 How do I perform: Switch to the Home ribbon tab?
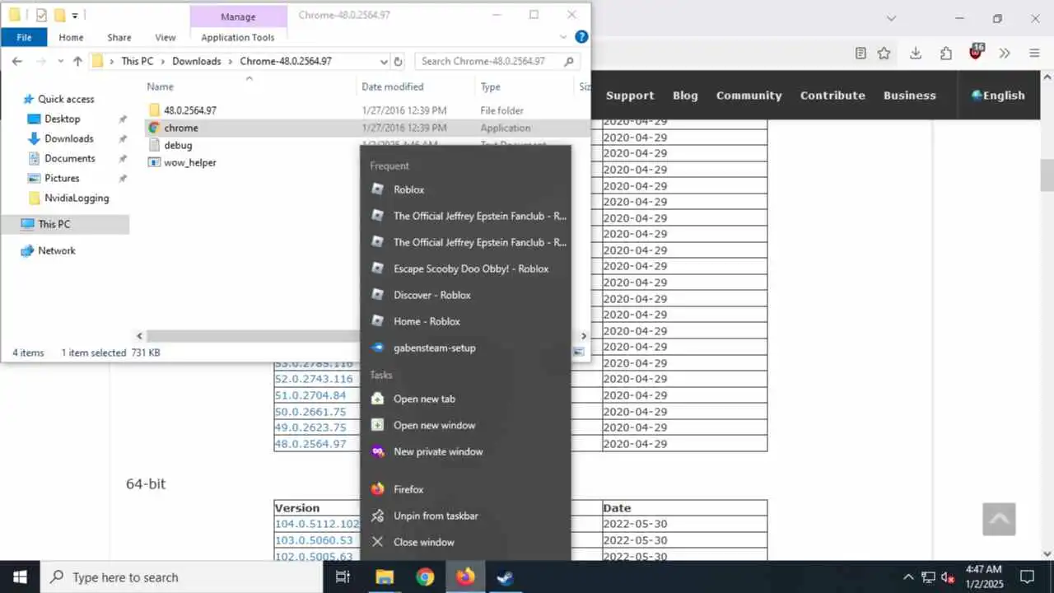[x=71, y=37]
